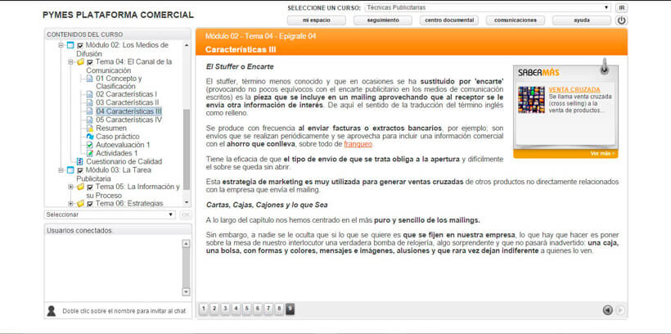Click the IR button
Viewport: 671px width, 334px height.
[622, 7]
